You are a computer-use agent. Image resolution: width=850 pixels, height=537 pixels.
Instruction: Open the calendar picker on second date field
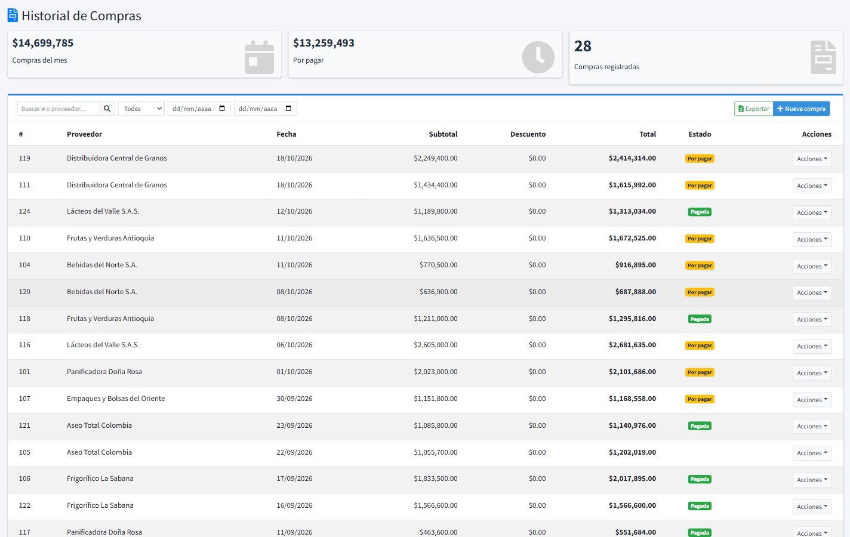pos(288,109)
